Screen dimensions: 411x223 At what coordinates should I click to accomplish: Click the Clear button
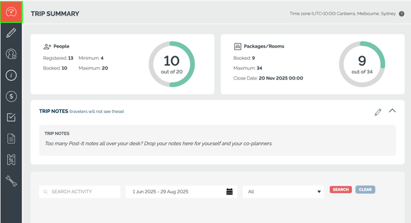365,189
